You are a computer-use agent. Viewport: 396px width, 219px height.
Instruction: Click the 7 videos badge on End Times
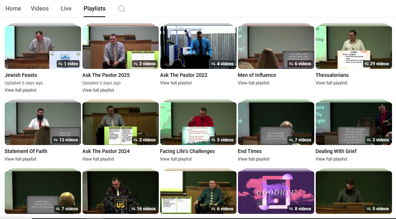click(300, 140)
